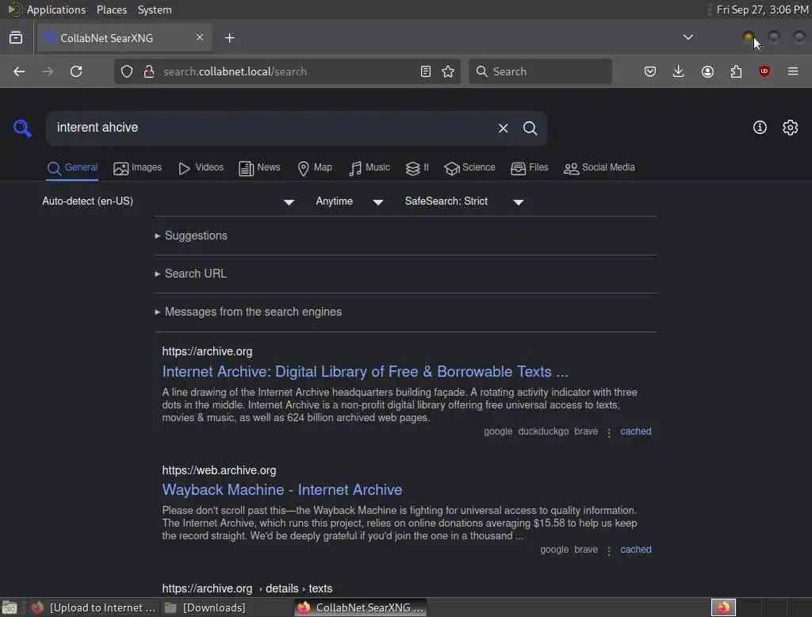This screenshot has height=617, width=812.
Task: Open a new browser tab
Action: pos(230,38)
